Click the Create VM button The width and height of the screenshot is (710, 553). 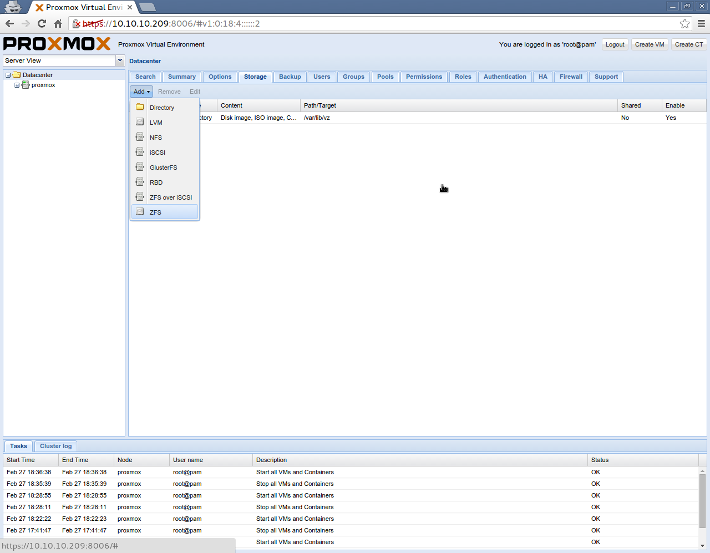tap(650, 44)
